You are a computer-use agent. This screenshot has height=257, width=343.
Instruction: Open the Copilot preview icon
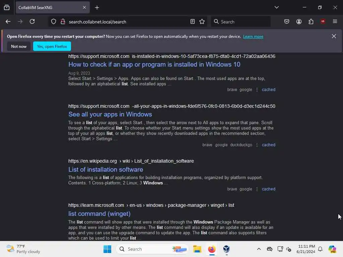(x=332, y=249)
